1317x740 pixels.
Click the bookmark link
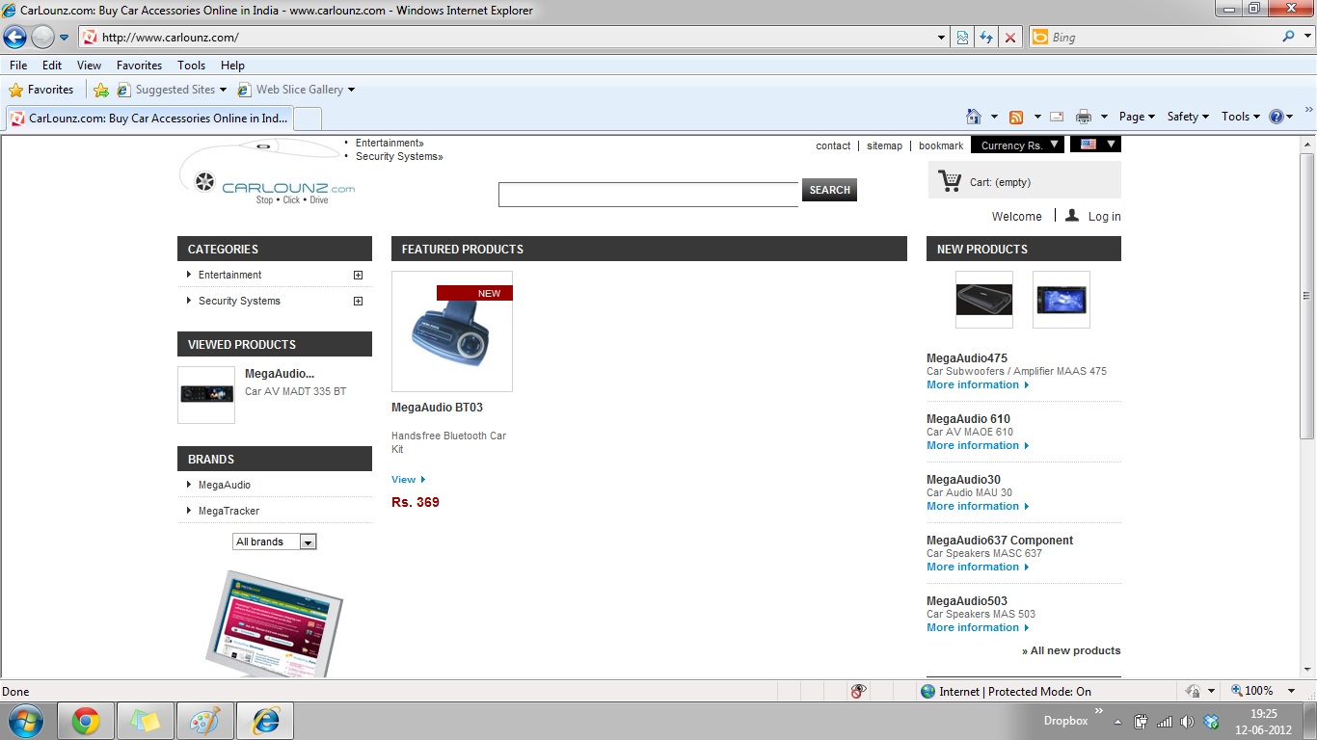click(x=941, y=145)
